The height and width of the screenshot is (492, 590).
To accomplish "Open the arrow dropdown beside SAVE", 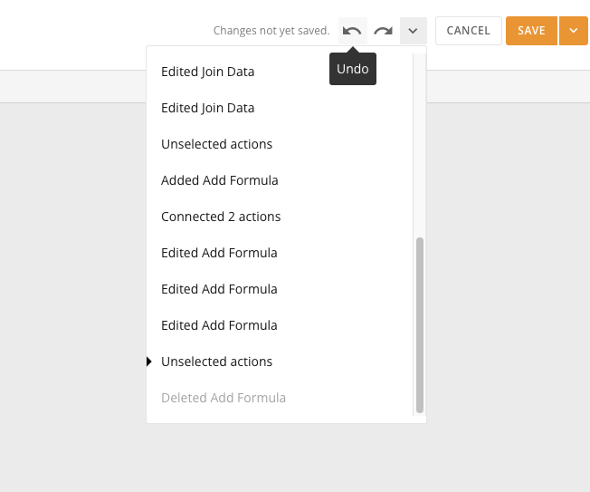I will [573, 31].
